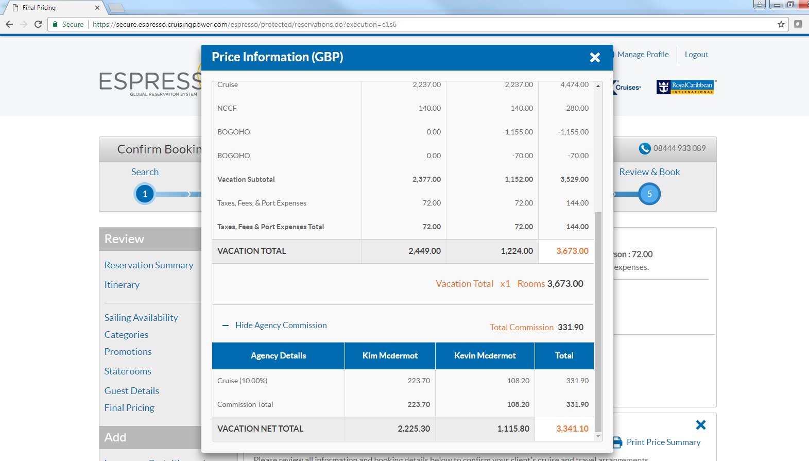Open Categories in sidebar
809x461 pixels.
click(126, 335)
